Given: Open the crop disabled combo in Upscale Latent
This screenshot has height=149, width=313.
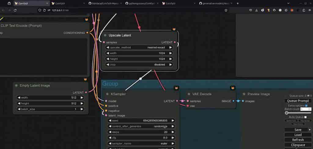Looking at the screenshot, I should [x=139, y=65].
